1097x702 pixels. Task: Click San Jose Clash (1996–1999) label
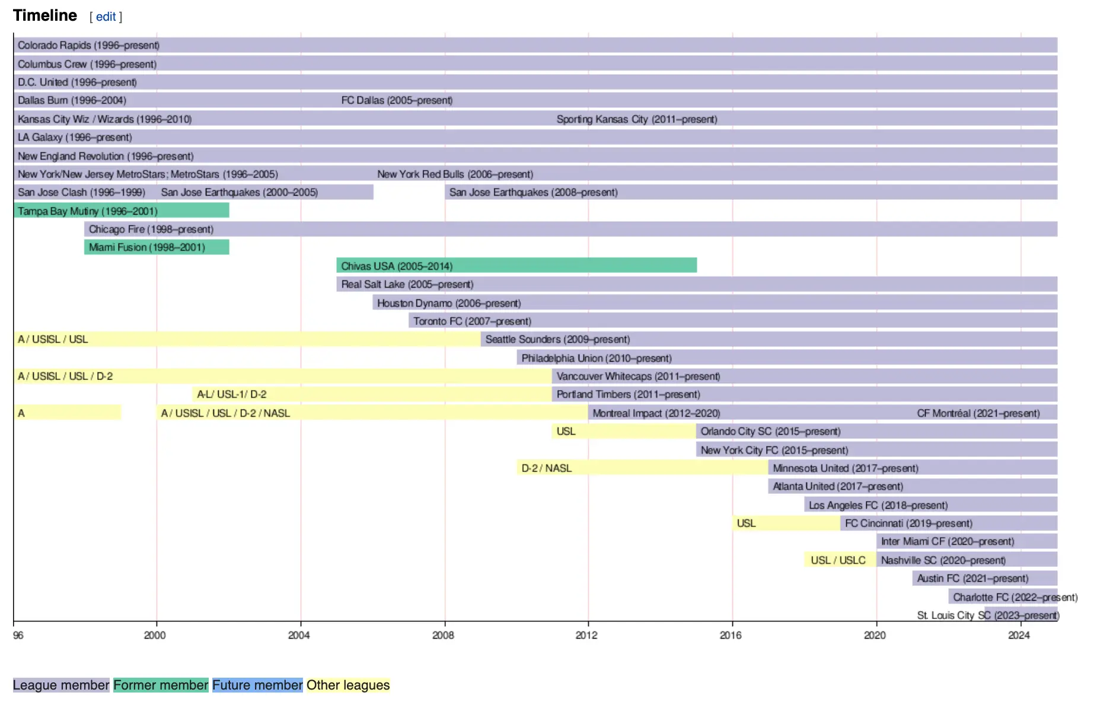81,192
